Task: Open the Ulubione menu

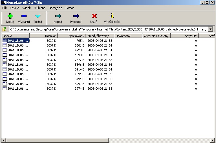Action: [x=40, y=8]
